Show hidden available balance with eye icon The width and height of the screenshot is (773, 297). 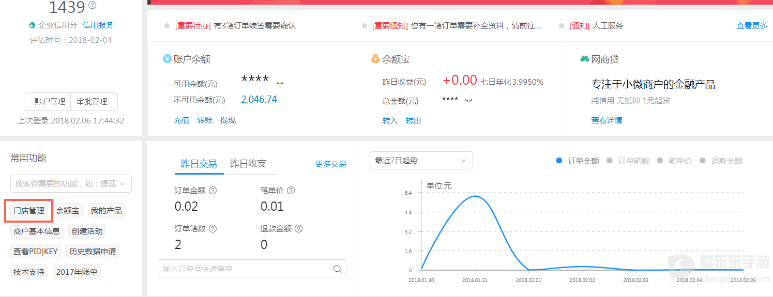click(280, 83)
